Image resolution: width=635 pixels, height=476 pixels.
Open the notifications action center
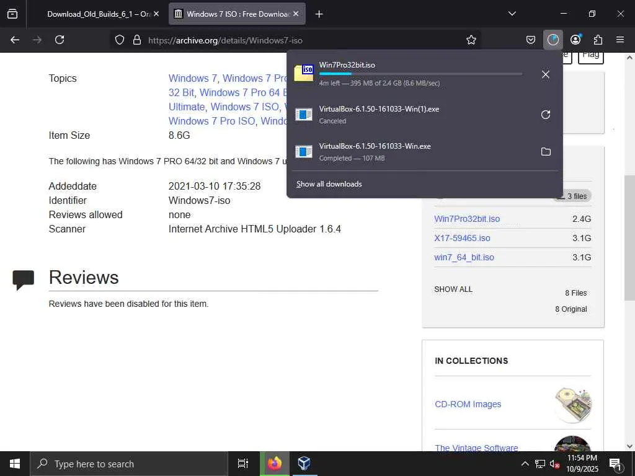tap(616, 464)
